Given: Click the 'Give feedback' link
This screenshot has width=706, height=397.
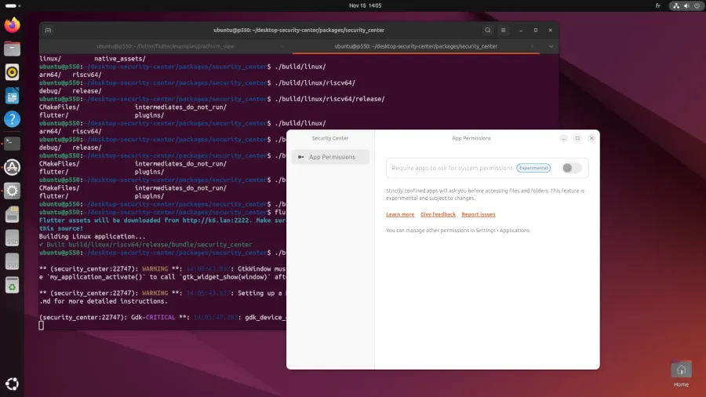Looking at the screenshot, I should pyautogui.click(x=438, y=214).
